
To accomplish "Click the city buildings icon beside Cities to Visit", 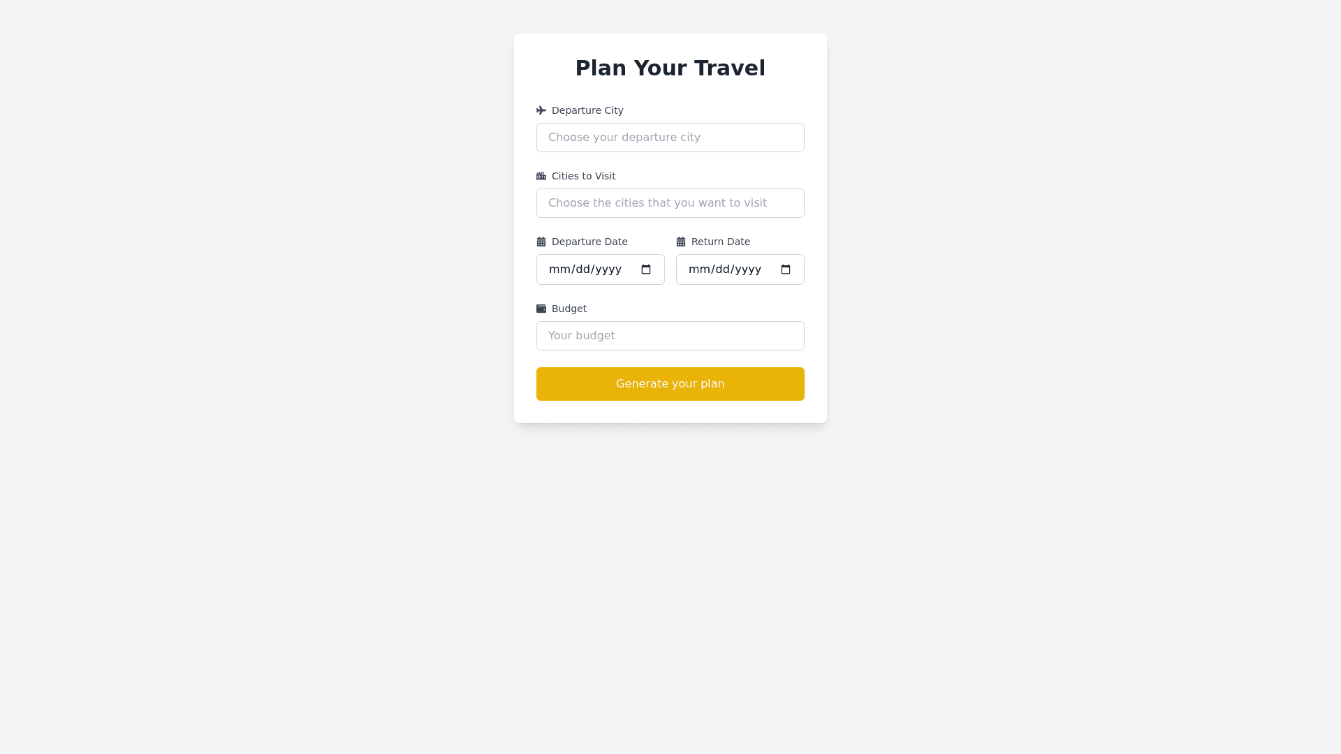I will (x=541, y=176).
